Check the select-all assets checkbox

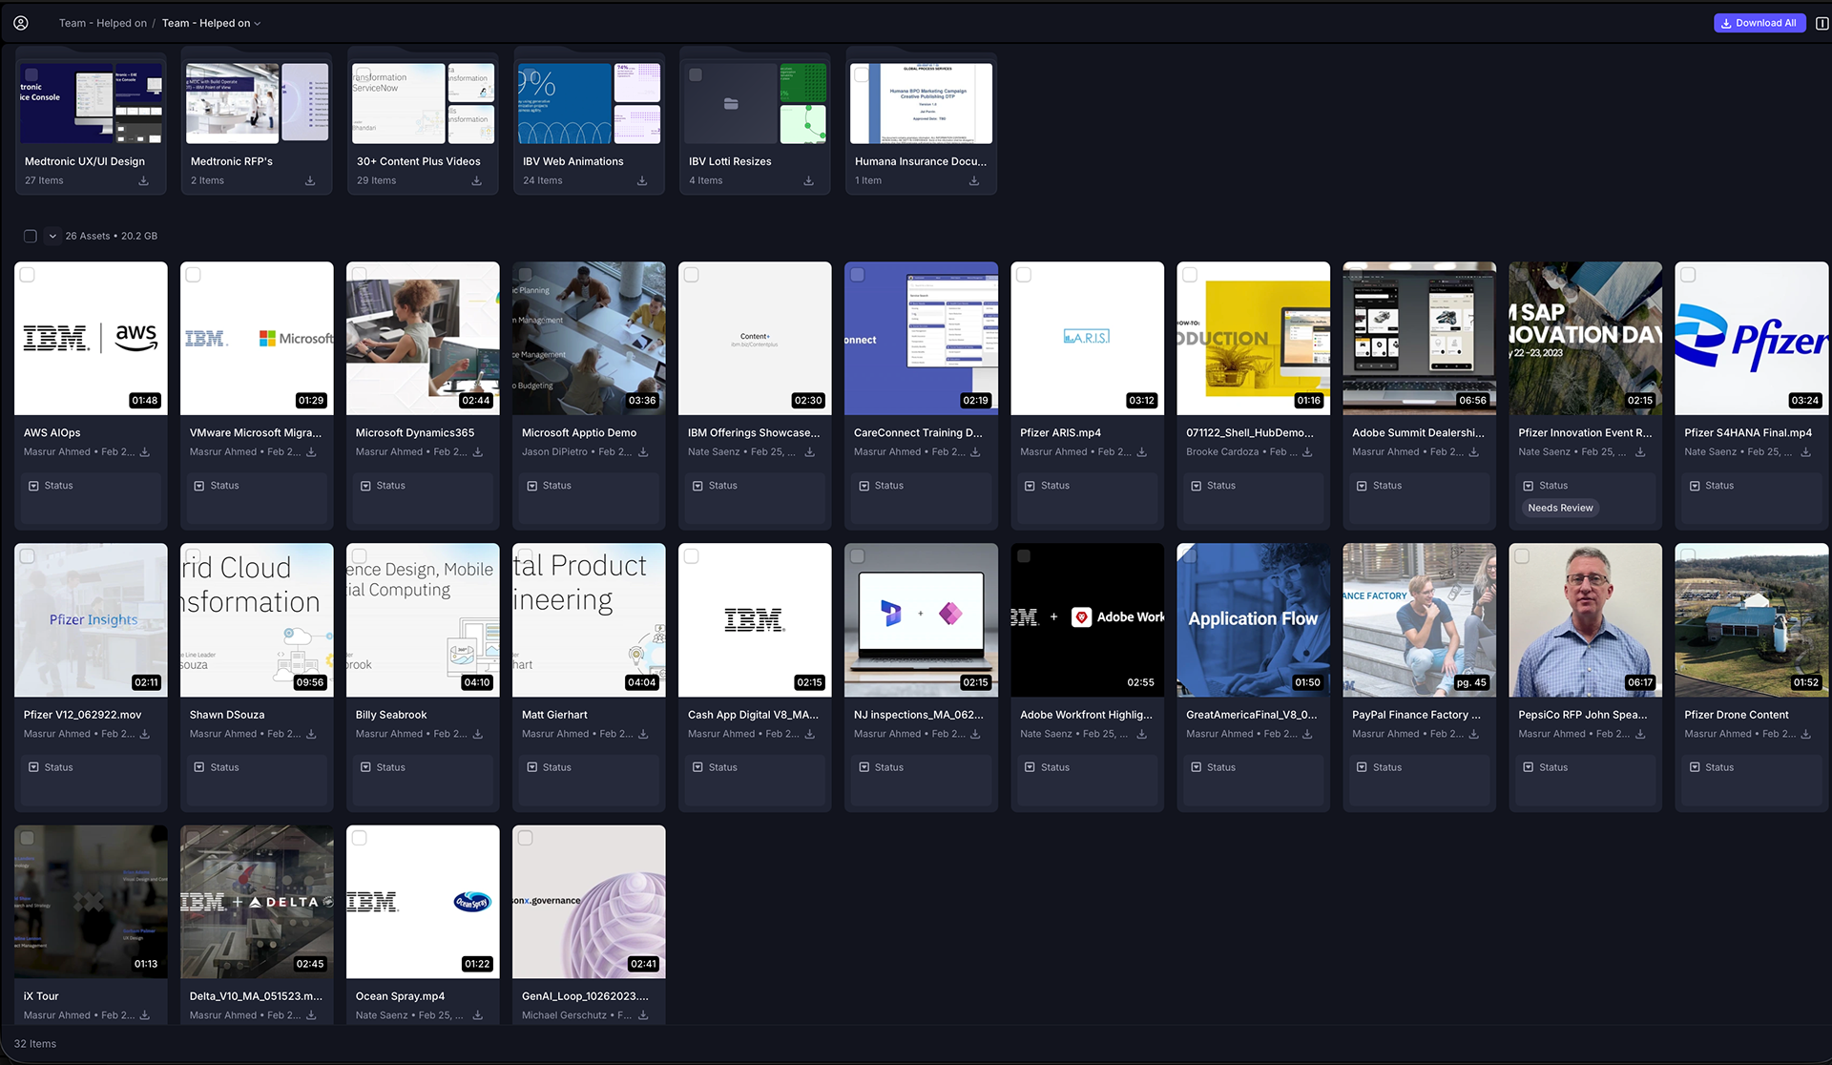pyautogui.click(x=31, y=236)
